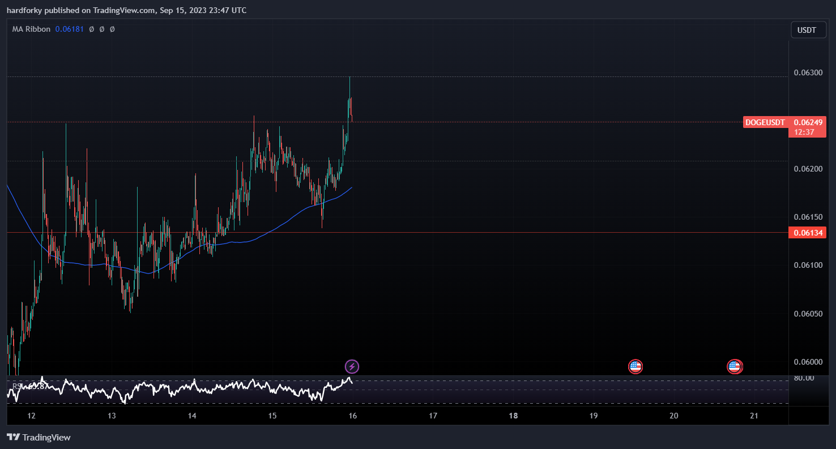Click the 0.06100 price axis label

click(x=808, y=265)
